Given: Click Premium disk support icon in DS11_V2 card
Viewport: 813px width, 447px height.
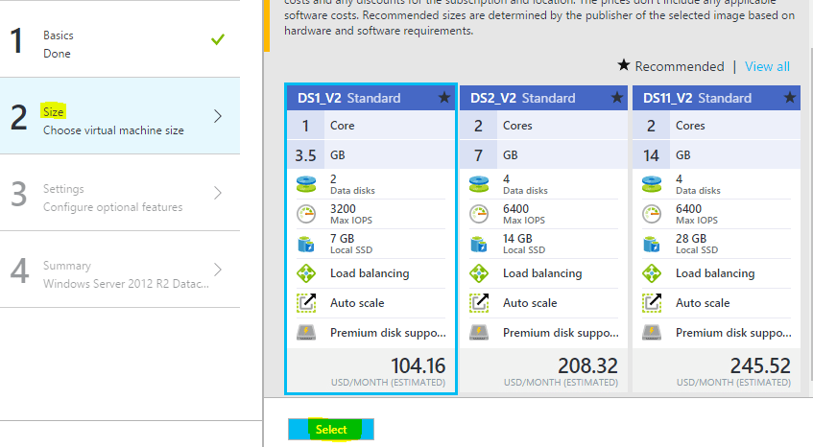Looking at the screenshot, I should 651,333.
